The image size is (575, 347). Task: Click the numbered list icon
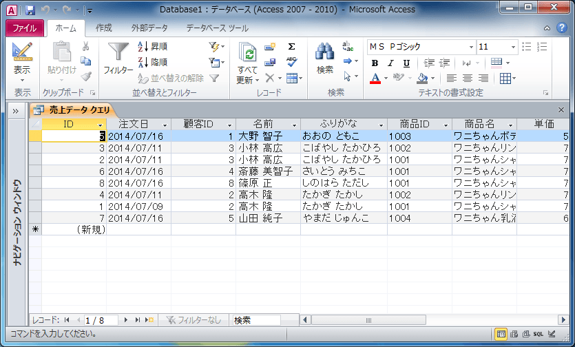coord(542,47)
